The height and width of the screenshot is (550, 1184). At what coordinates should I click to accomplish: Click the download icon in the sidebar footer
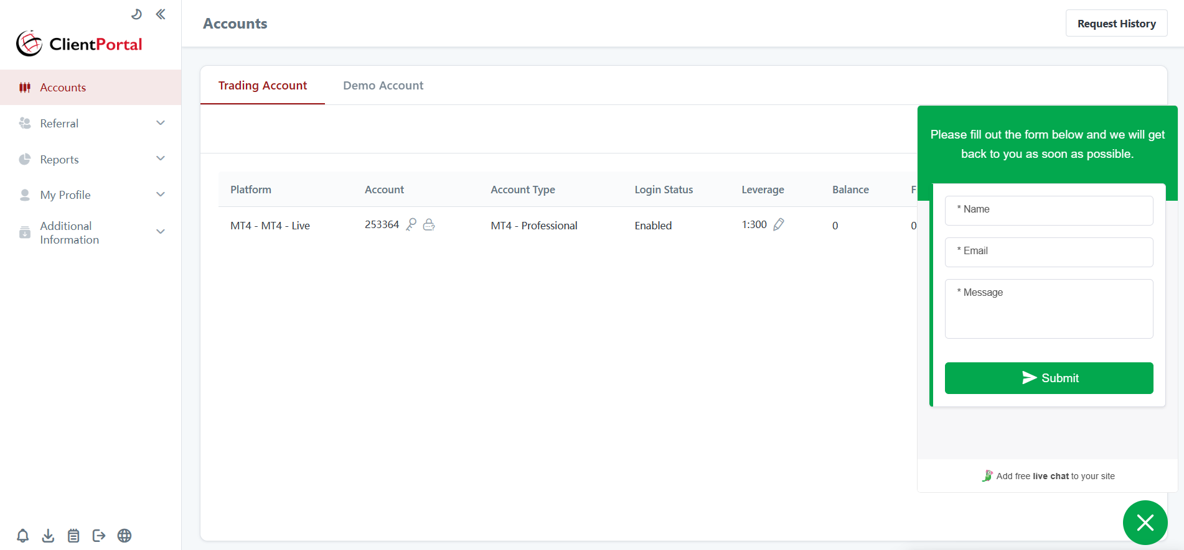48,536
